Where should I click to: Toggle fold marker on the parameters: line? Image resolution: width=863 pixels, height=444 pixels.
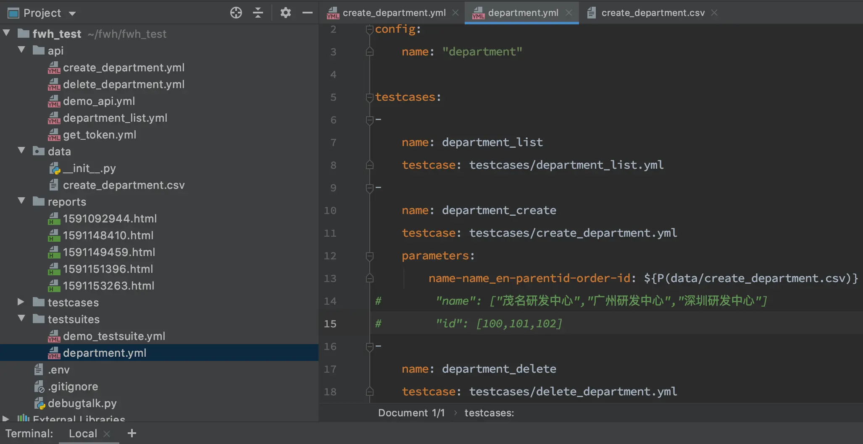point(370,256)
